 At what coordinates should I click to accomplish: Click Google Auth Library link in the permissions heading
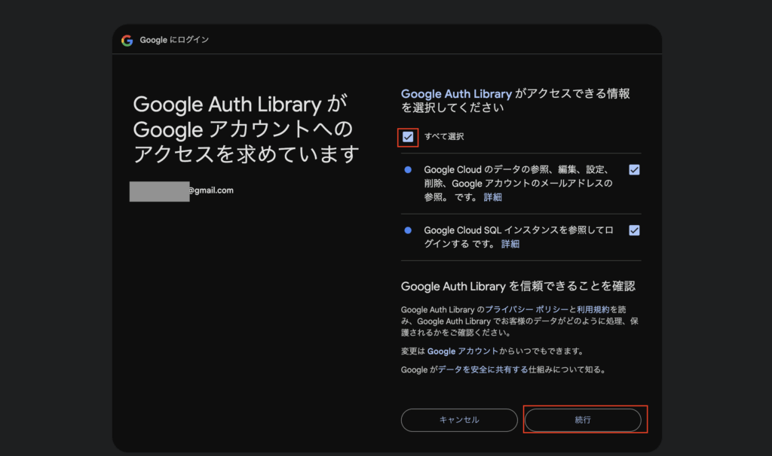click(456, 94)
